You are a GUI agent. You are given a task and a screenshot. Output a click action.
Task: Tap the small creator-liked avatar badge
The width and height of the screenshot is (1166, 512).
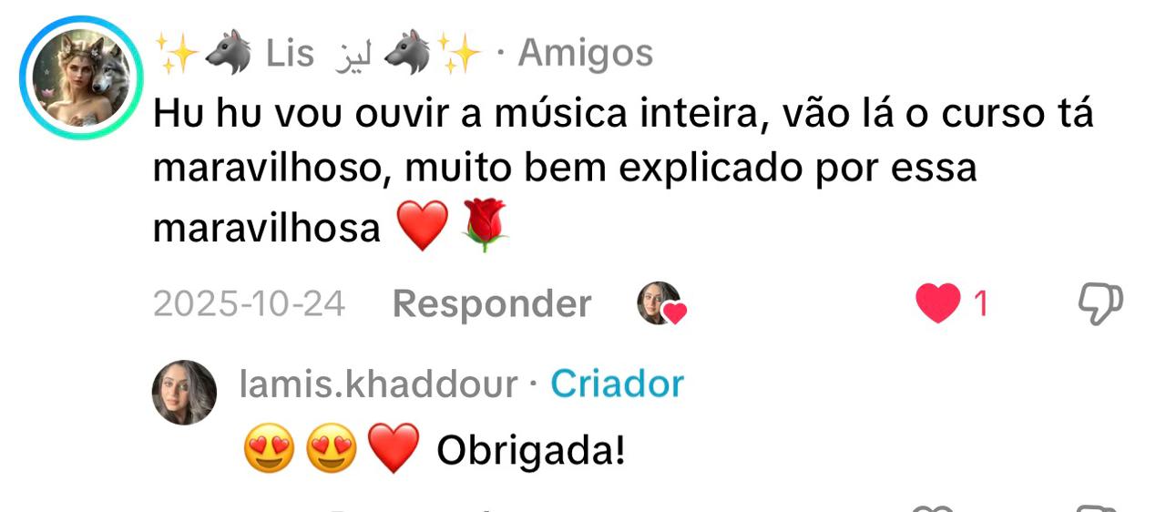(660, 303)
